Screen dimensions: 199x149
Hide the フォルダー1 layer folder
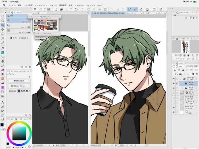point(174,79)
